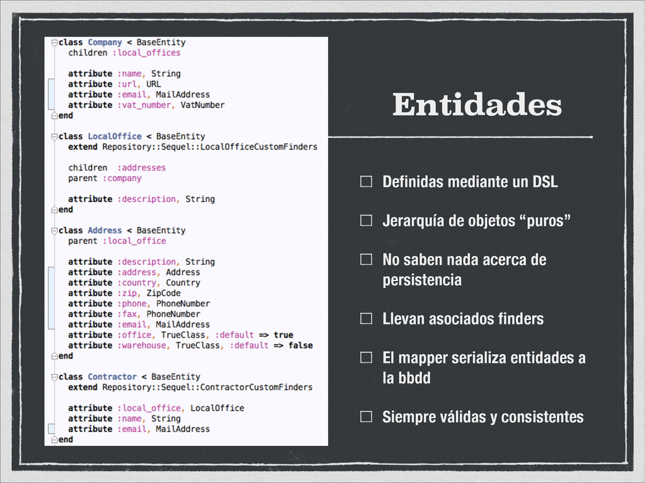Image resolution: width=645 pixels, height=483 pixels.
Task: Click the 'false' default value
Action: pos(300,346)
